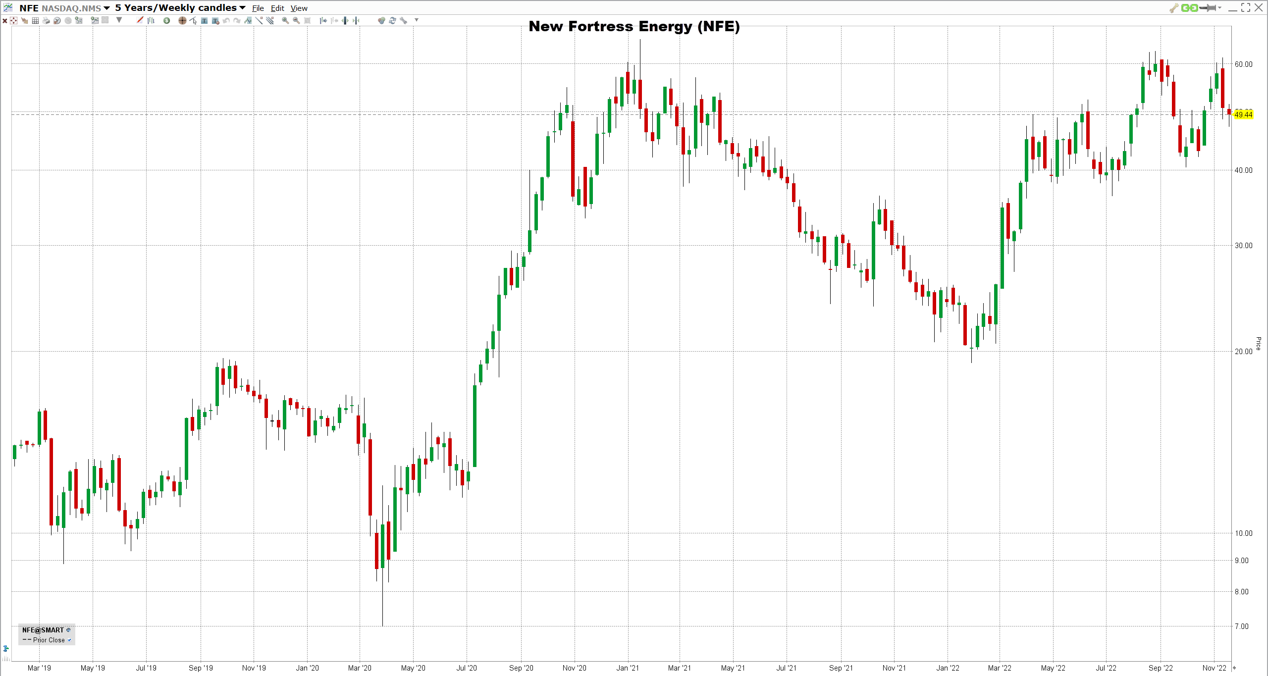The width and height of the screenshot is (1268, 676).
Task: Click the red pencil edit icon
Action: point(140,20)
